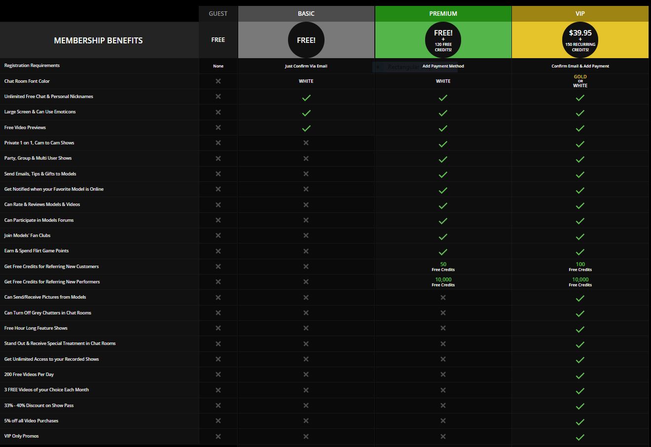Click the Premium X for Free Hour Long Feature Shows
This screenshot has width=651, height=447.
coord(443,328)
